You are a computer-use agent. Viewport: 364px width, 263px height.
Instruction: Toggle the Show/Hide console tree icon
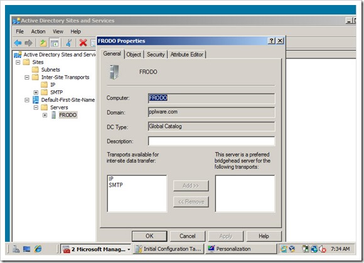pyautogui.click(x=55, y=43)
